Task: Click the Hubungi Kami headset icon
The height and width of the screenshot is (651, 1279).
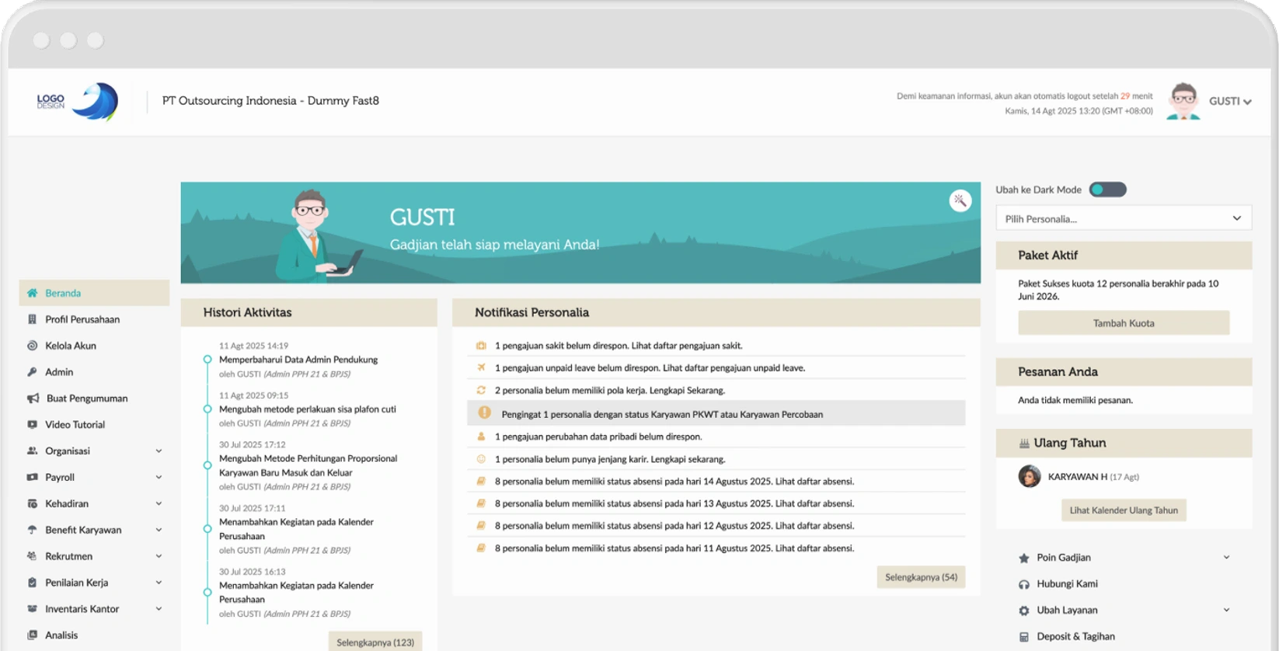Action: 1023,584
